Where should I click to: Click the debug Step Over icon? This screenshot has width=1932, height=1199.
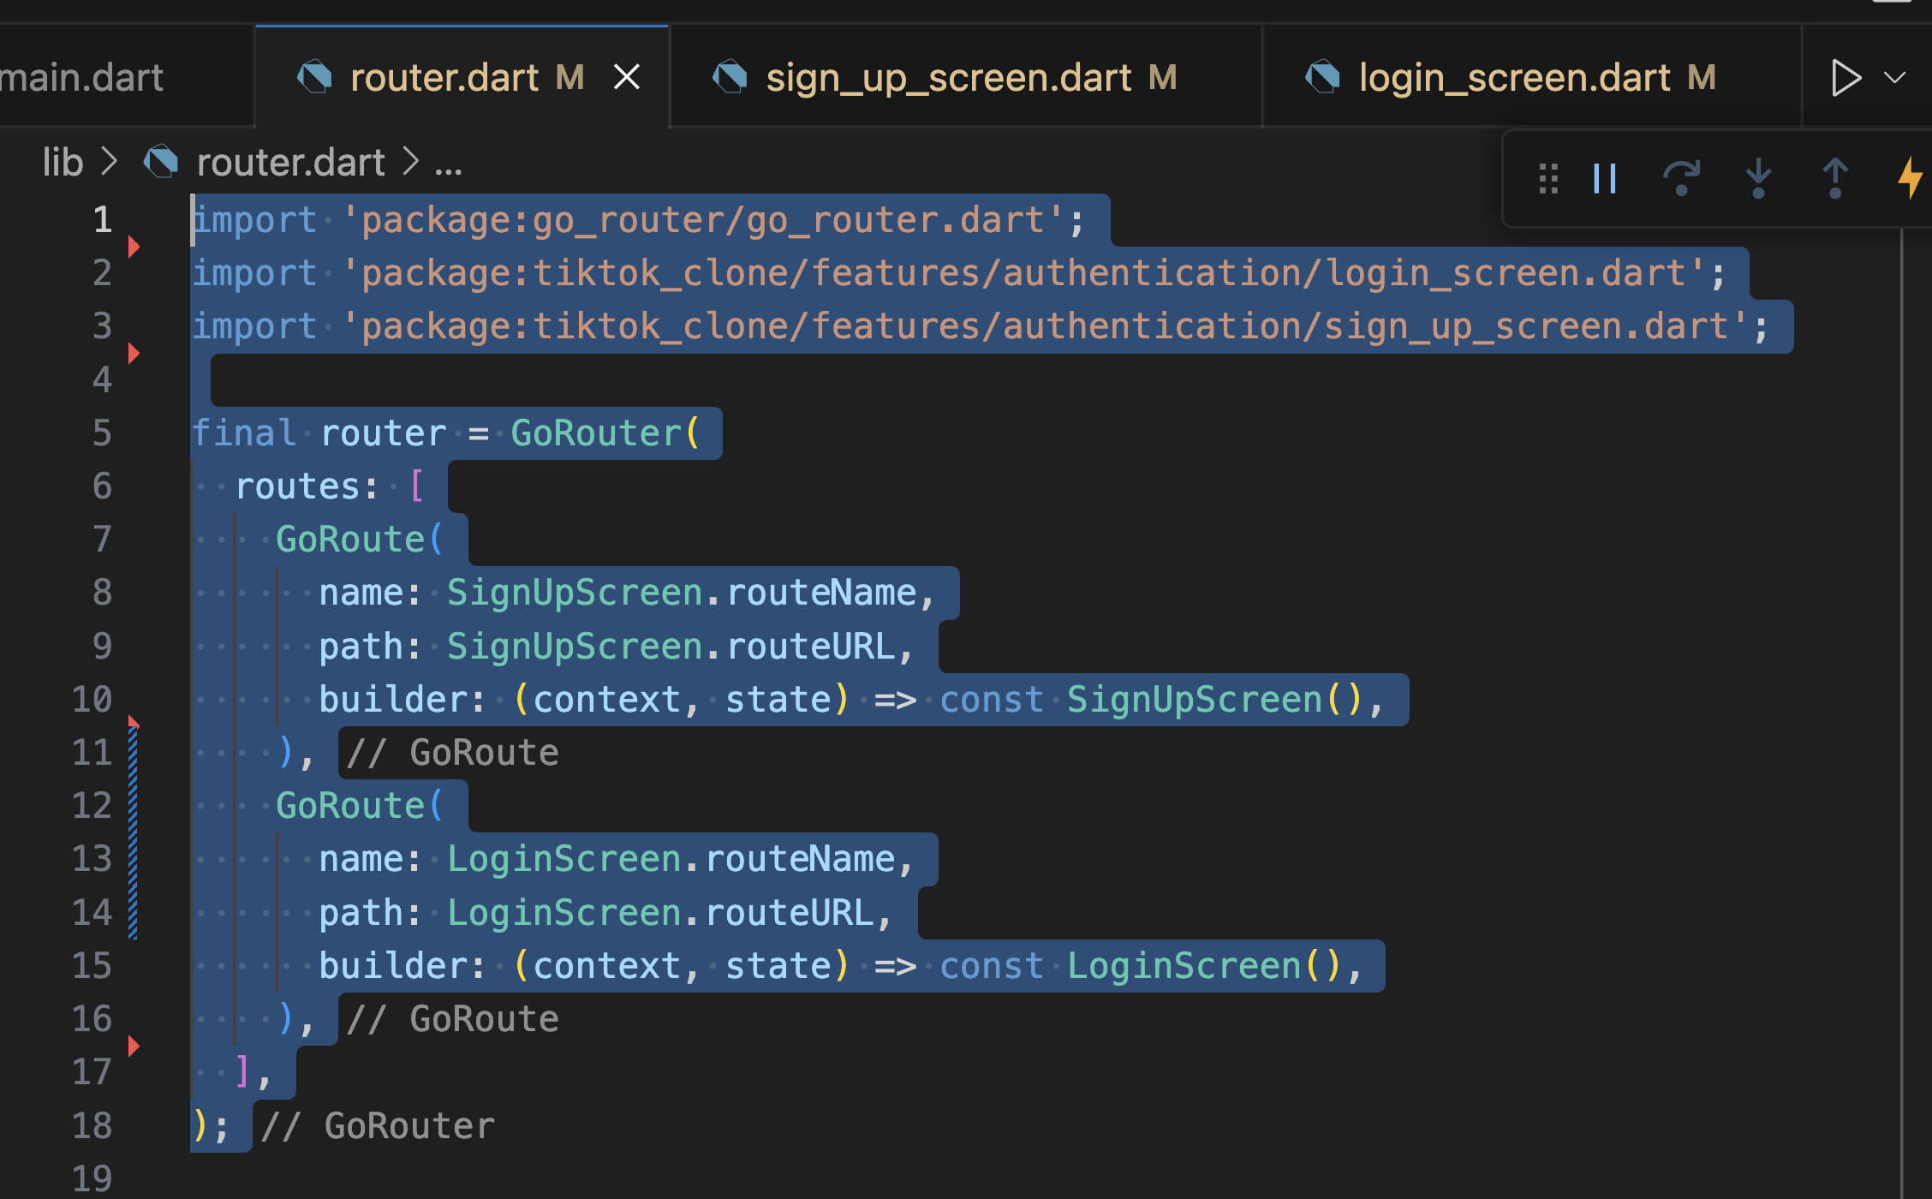point(1680,179)
